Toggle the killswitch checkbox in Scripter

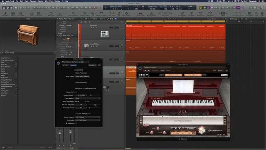pos(76,123)
